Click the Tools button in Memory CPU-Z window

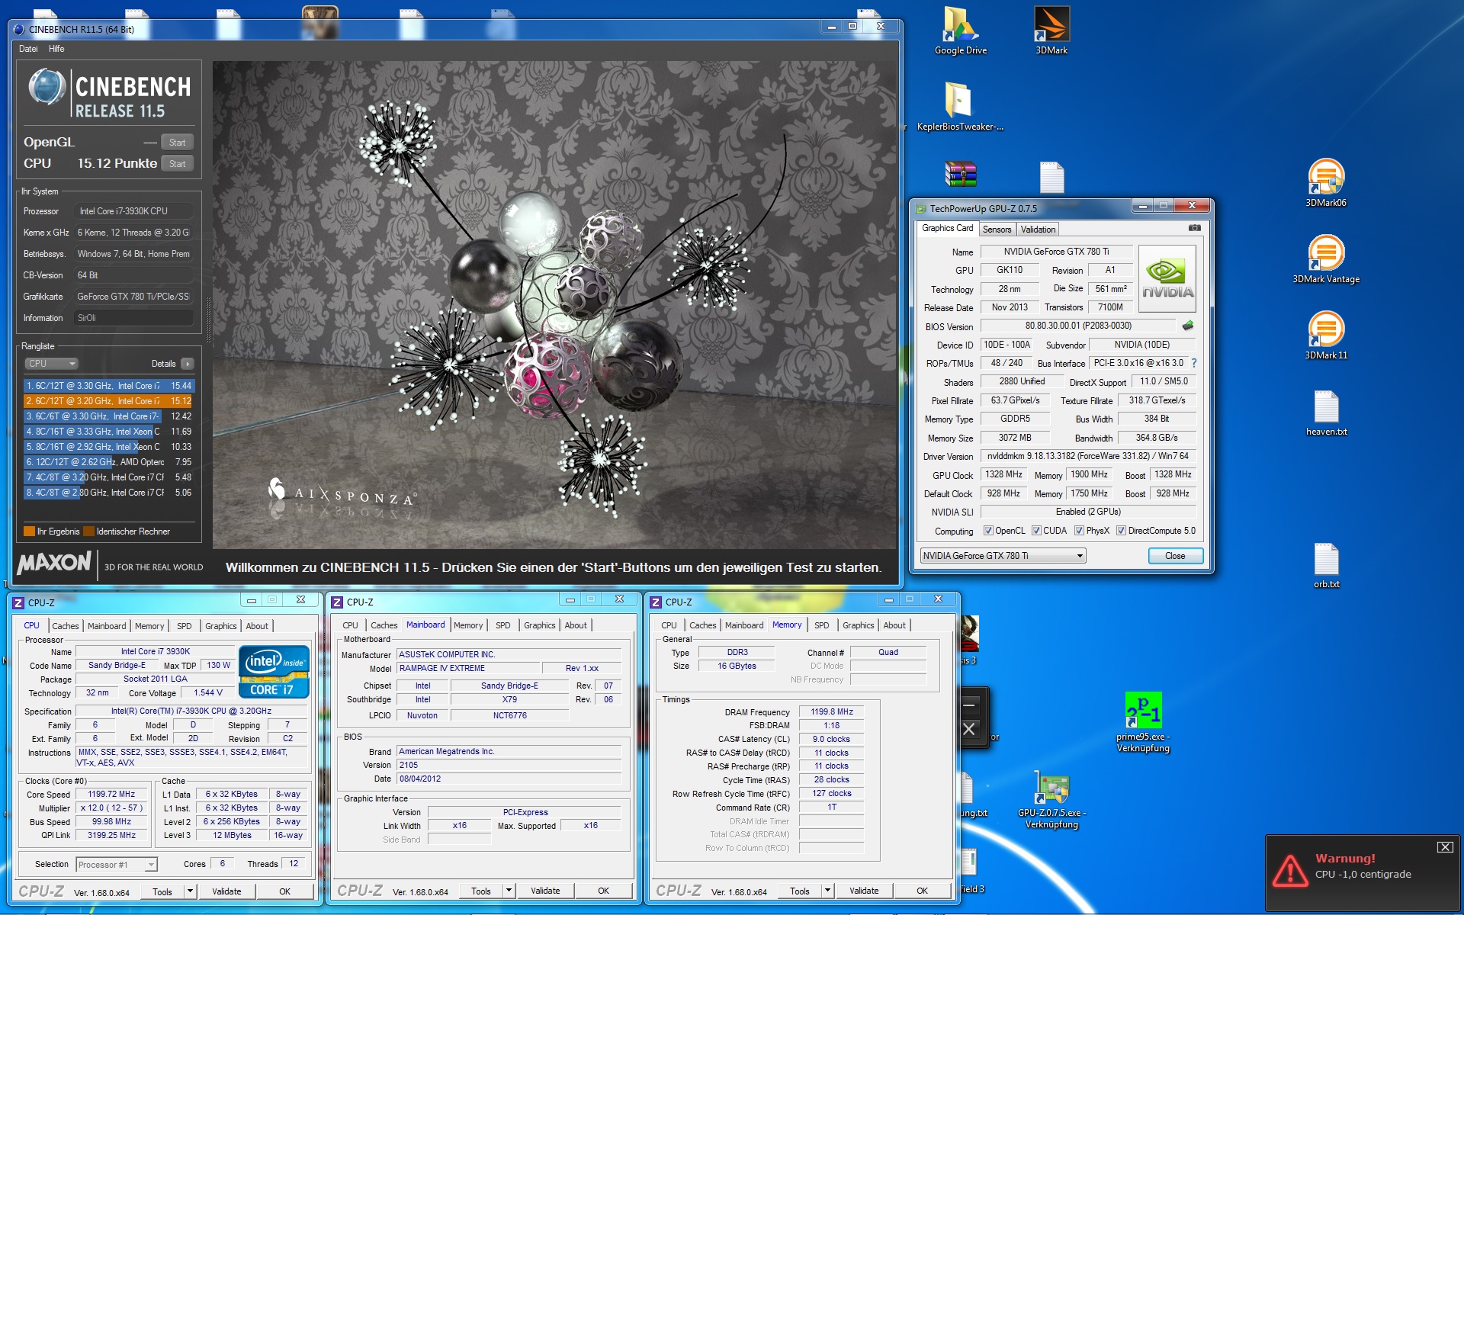(x=800, y=890)
